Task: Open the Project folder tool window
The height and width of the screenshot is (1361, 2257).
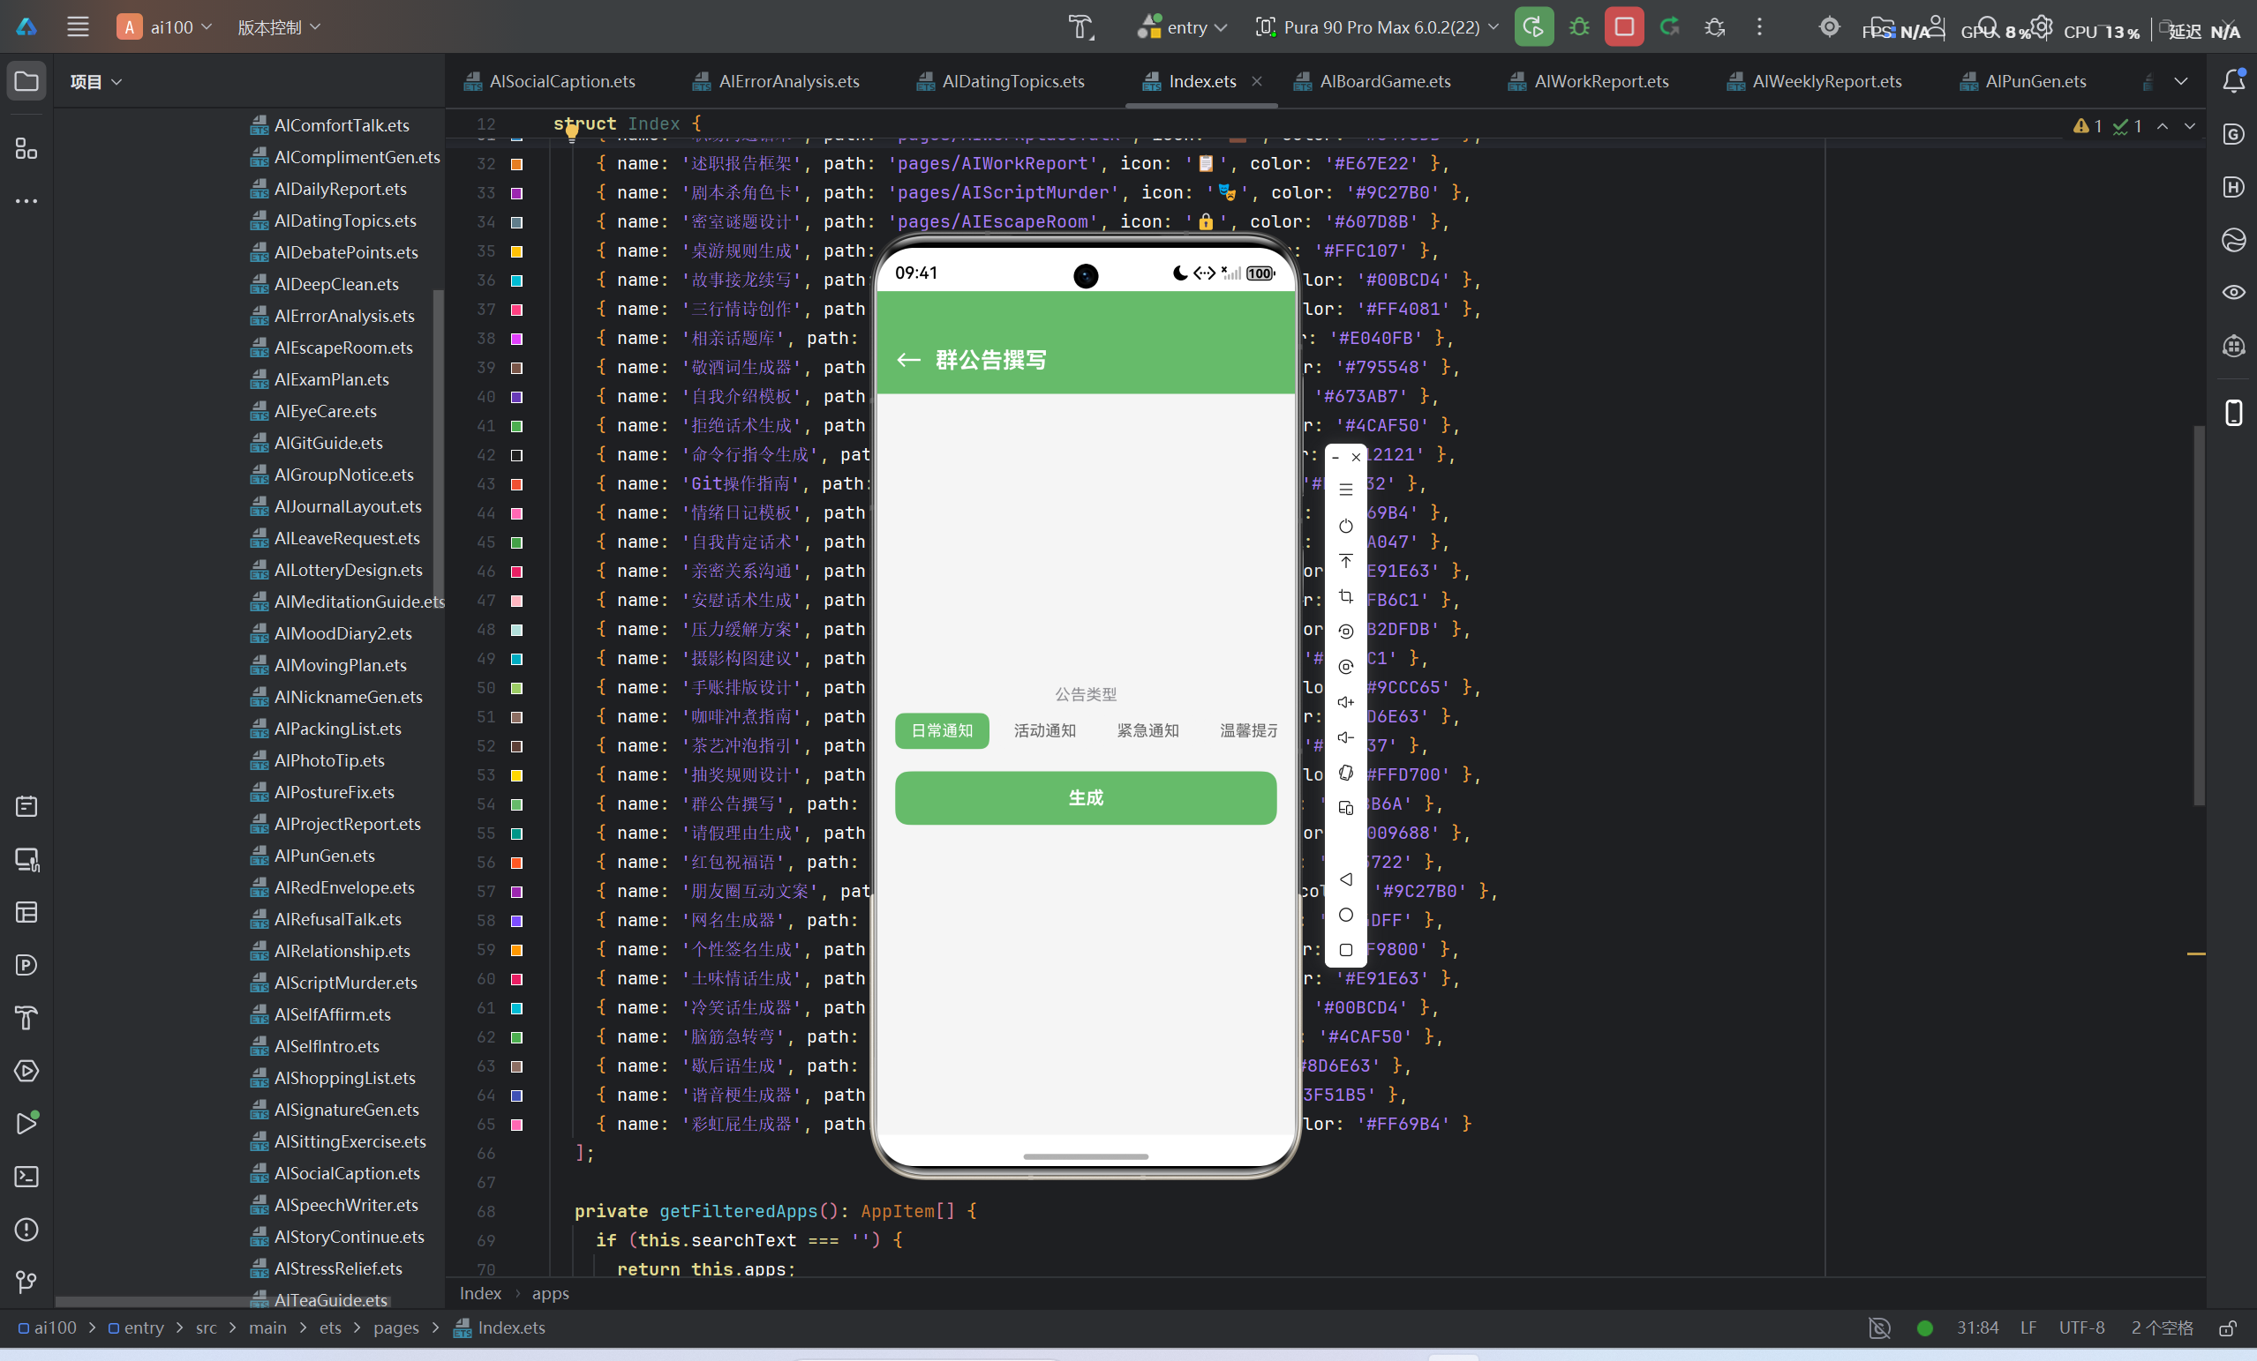Action: (26, 80)
